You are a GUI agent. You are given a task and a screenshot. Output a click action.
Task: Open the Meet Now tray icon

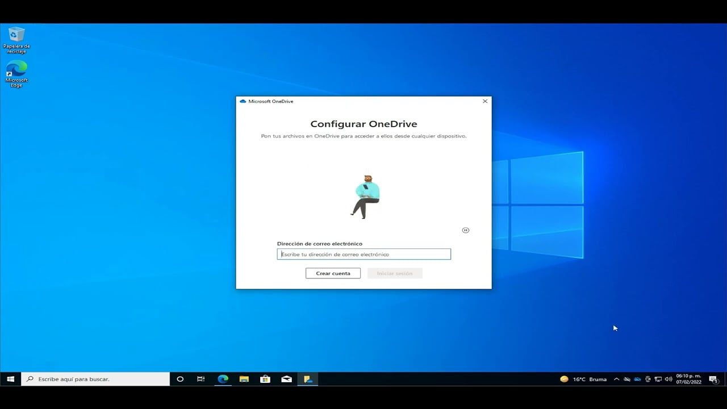tap(647, 379)
